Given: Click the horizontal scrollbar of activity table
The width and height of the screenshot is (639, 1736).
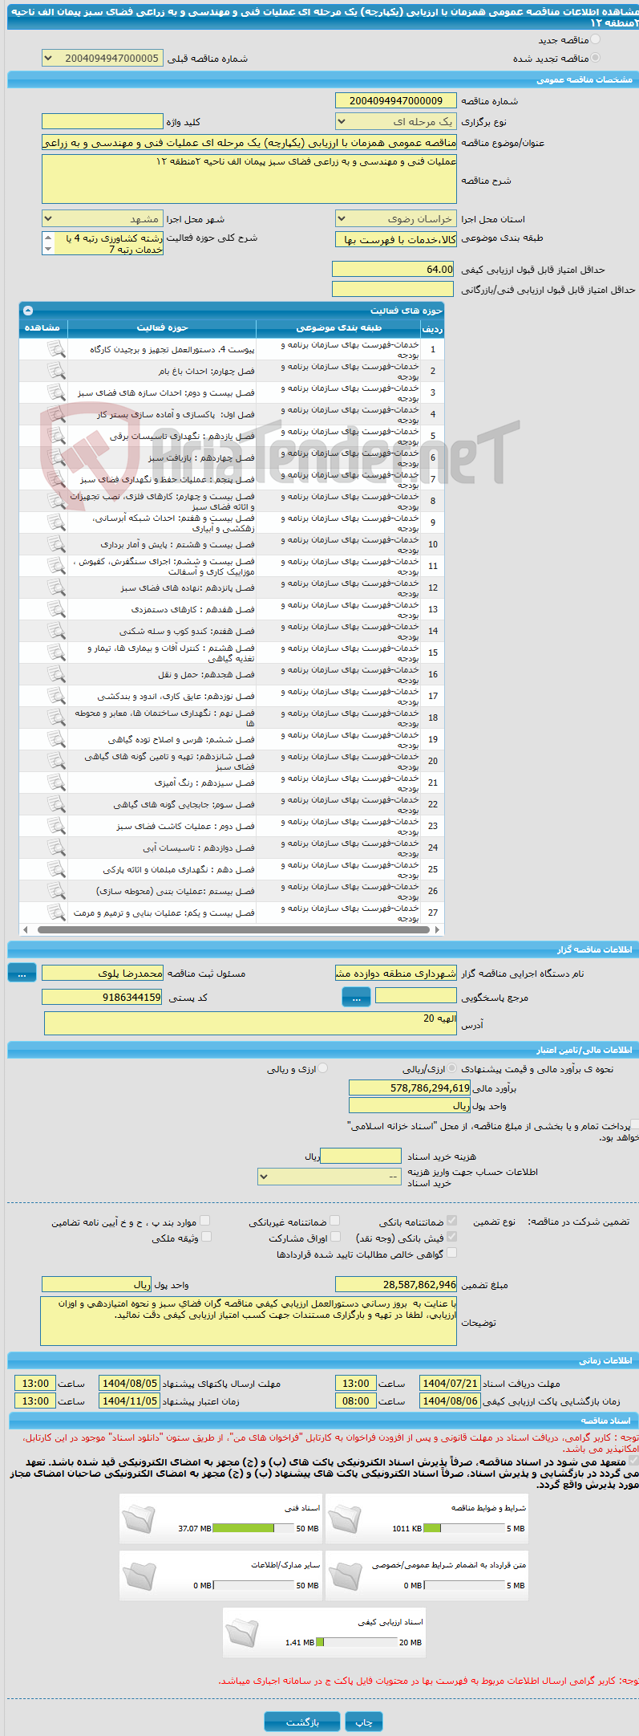Looking at the screenshot, I should tap(232, 929).
